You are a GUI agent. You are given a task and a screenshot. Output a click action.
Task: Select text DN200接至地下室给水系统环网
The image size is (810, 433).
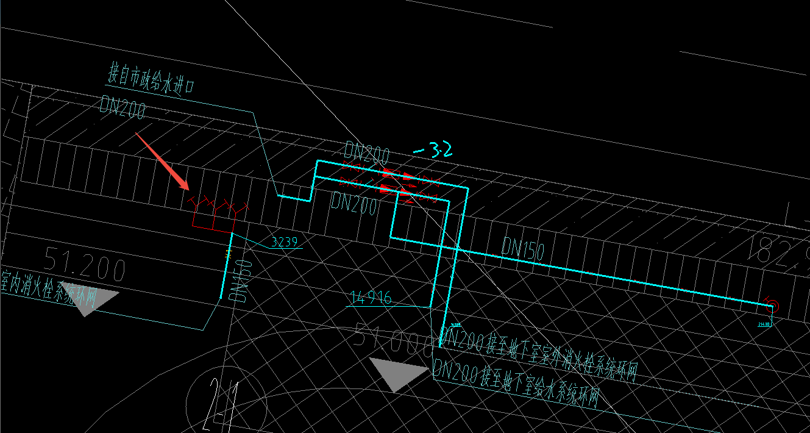point(517,384)
